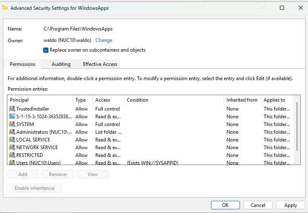Sort by the Inherited from column header
The width and height of the screenshot is (308, 213).
[242, 100]
